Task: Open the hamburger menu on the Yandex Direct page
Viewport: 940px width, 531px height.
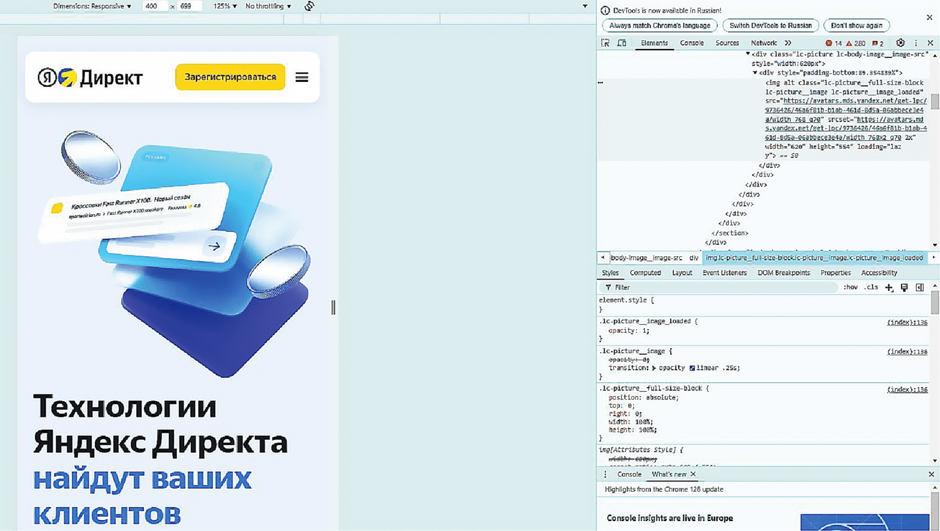Action: tap(302, 77)
